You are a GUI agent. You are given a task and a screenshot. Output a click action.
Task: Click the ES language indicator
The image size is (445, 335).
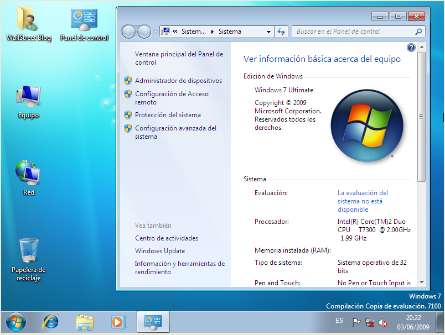click(339, 321)
